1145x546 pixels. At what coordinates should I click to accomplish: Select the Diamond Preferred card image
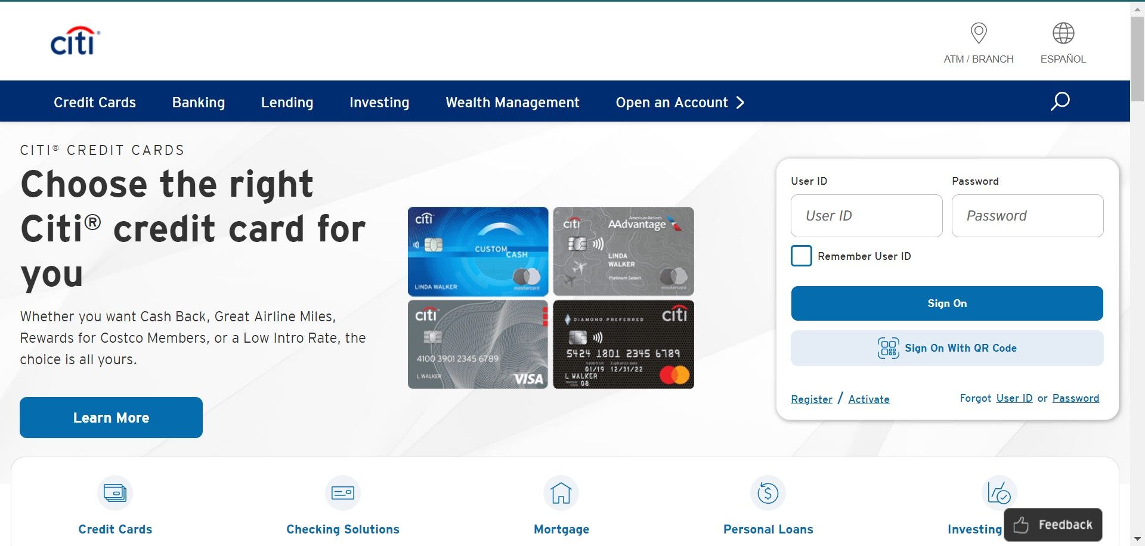pos(624,345)
